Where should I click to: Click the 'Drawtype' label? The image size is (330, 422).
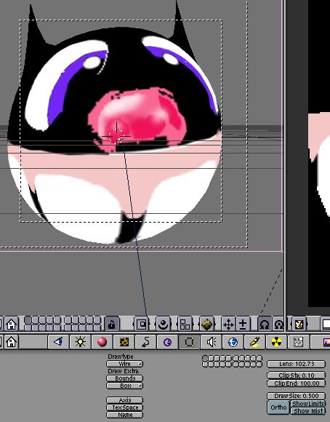[x=121, y=357]
